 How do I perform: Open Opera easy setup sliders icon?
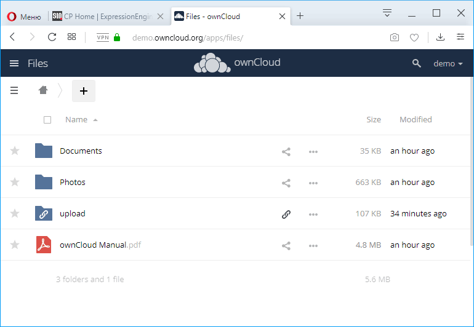coord(460,37)
